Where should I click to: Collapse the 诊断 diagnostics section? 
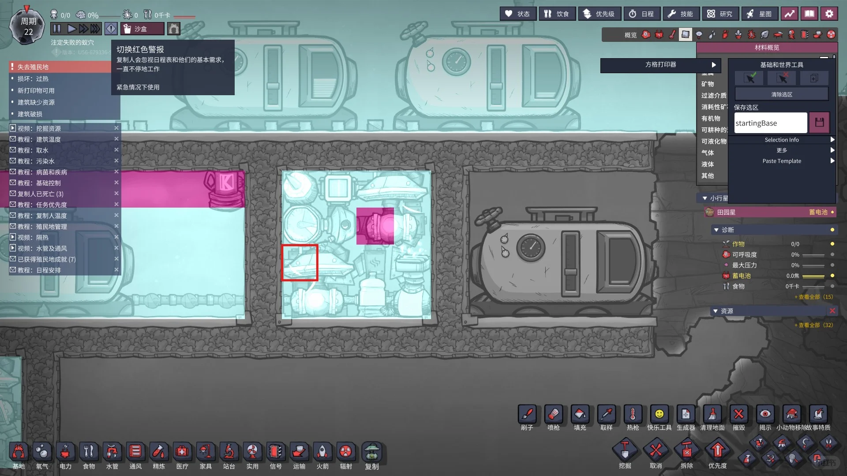tap(716, 230)
